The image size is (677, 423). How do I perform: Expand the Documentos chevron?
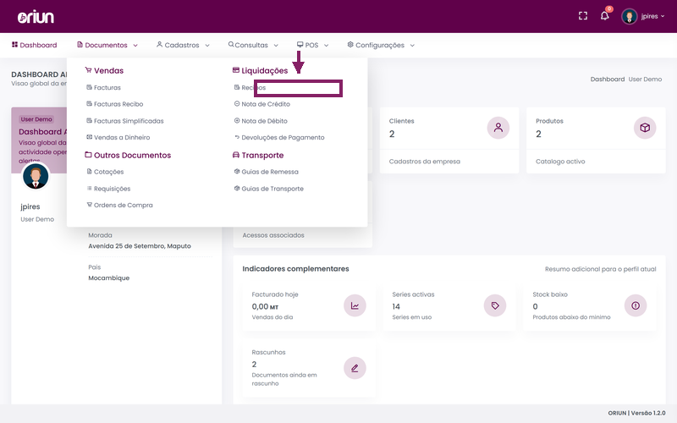click(x=135, y=46)
